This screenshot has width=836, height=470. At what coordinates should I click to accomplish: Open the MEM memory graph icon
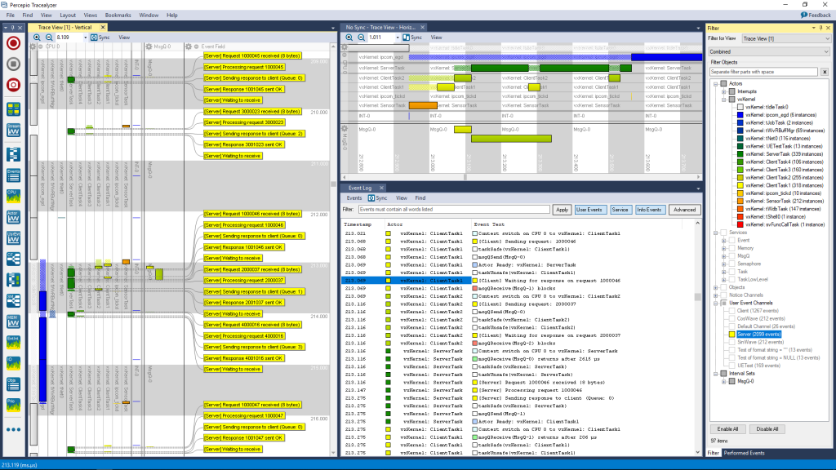click(x=13, y=321)
